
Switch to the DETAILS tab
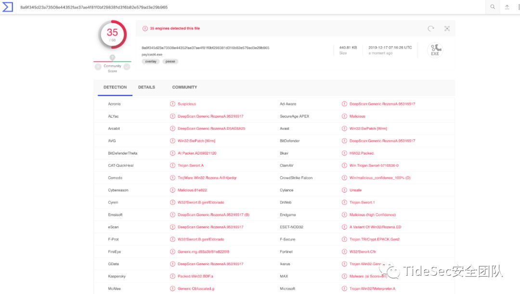146,87
